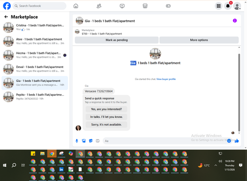
Task: Open the volume speaker tray icon
Action: [220, 161]
